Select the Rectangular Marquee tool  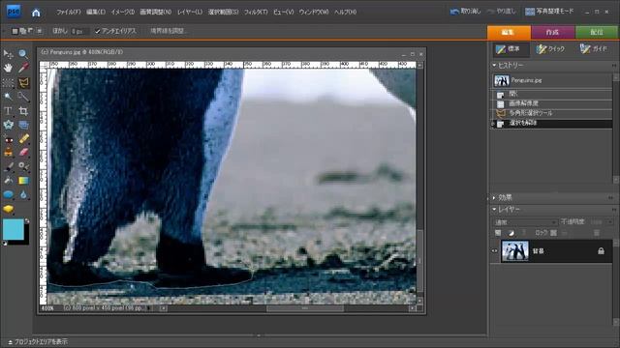click(8, 82)
